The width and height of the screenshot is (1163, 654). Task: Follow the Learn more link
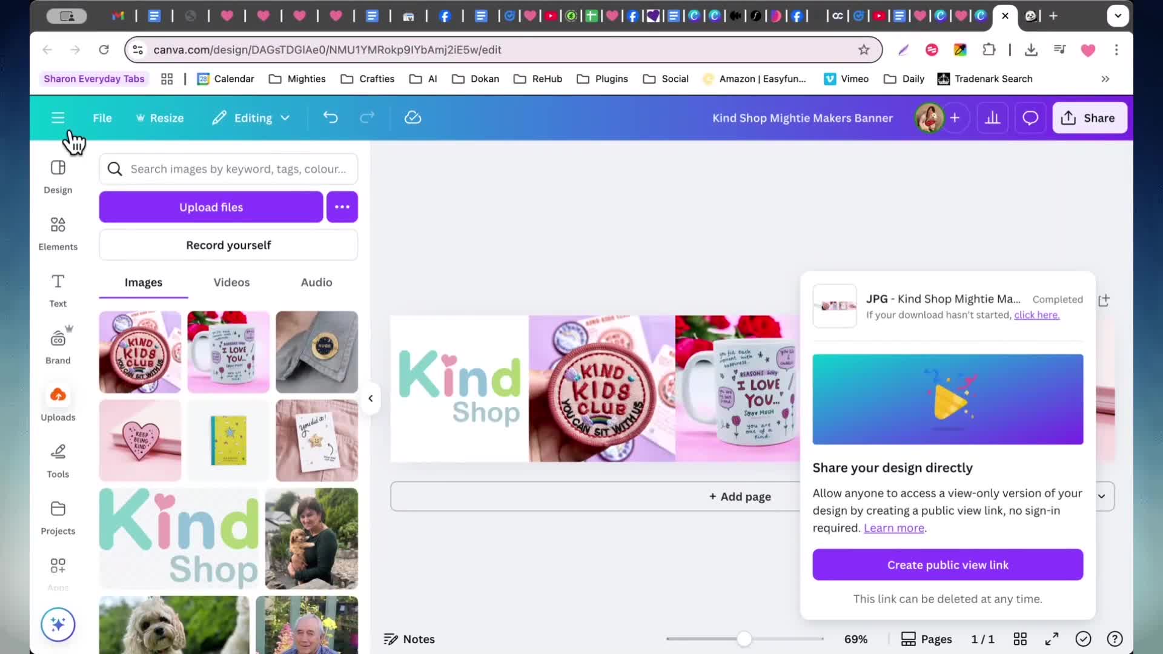[893, 528]
